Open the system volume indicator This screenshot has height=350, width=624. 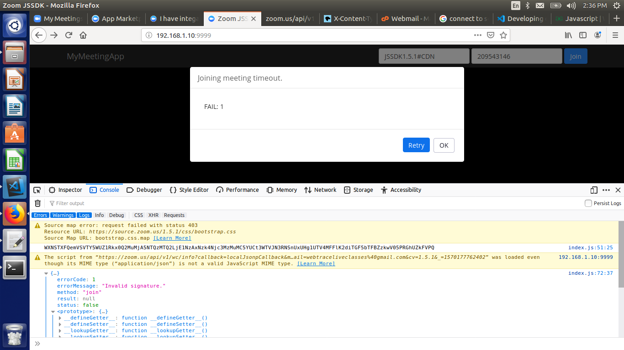pos(571,5)
